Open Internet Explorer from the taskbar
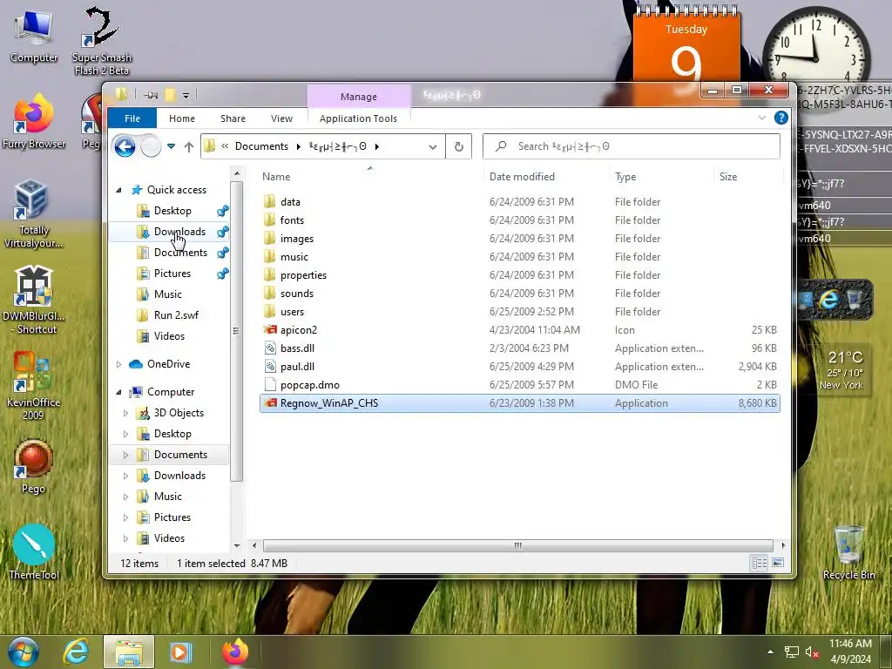The width and height of the screenshot is (892, 669). [x=77, y=652]
